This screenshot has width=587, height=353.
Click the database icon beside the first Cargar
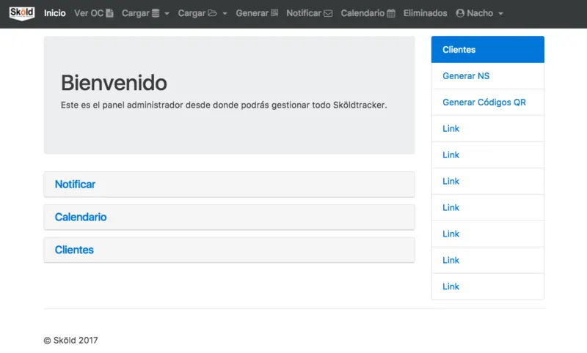point(156,13)
